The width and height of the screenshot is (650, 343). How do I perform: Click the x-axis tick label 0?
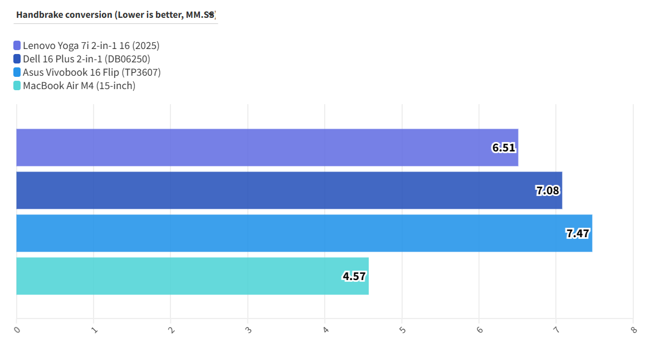pyautogui.click(x=17, y=330)
